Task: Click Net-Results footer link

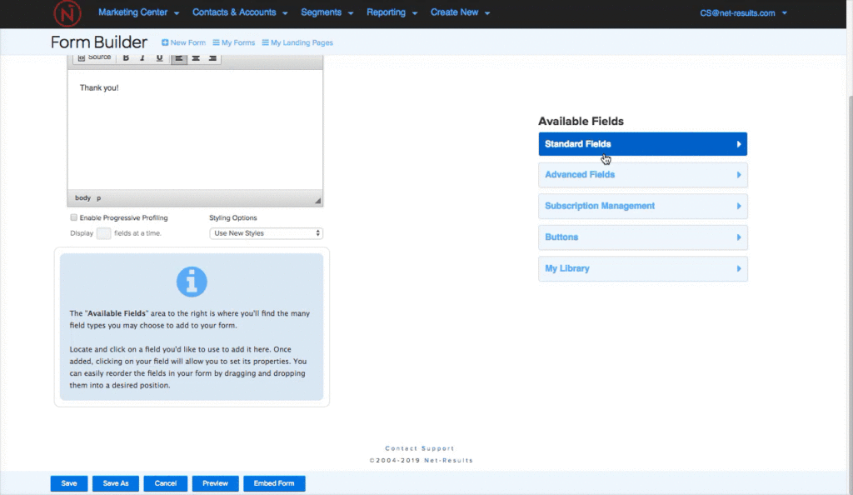Action: click(x=448, y=461)
